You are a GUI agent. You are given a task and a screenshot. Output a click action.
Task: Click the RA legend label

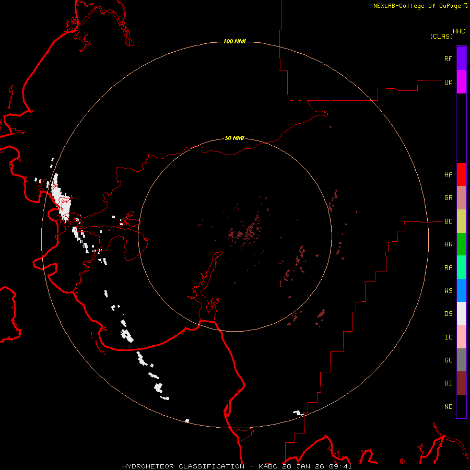coord(448,268)
